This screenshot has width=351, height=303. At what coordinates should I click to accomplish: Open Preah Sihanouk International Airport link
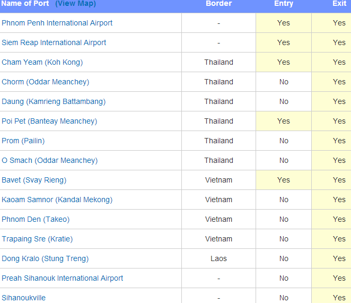[62, 279]
